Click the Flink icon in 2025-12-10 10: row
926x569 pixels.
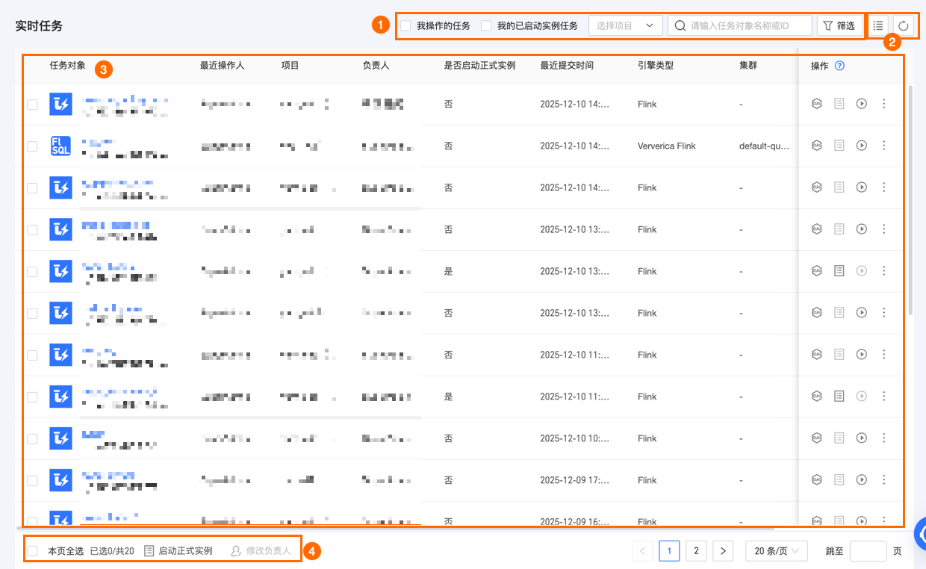coord(60,438)
